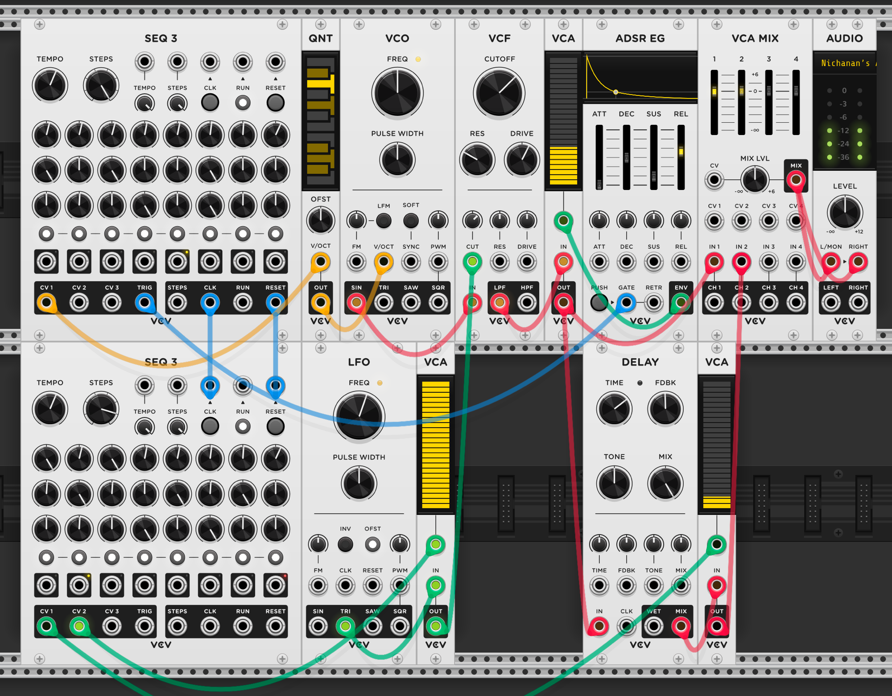Click the VCF LPF output jack
Viewport: 892px width, 696px height.
click(x=500, y=302)
